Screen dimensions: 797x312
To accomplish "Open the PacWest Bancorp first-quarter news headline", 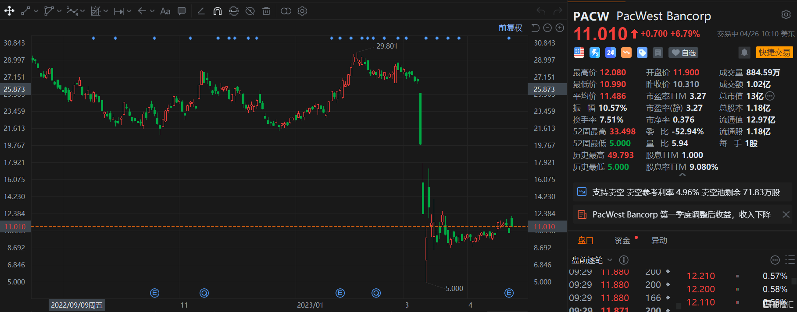I will coord(681,214).
